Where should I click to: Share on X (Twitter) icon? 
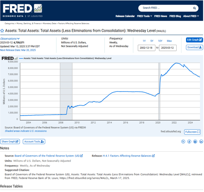coord(183,142)
